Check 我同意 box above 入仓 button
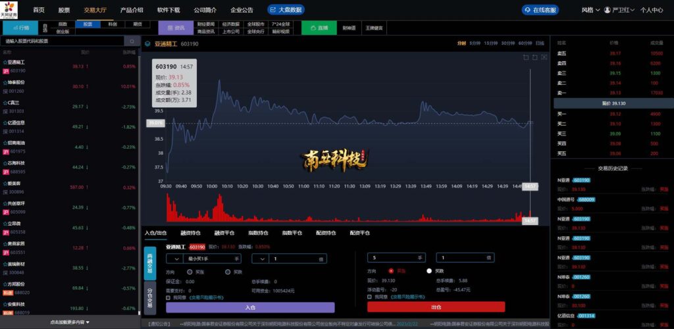 pos(168,297)
